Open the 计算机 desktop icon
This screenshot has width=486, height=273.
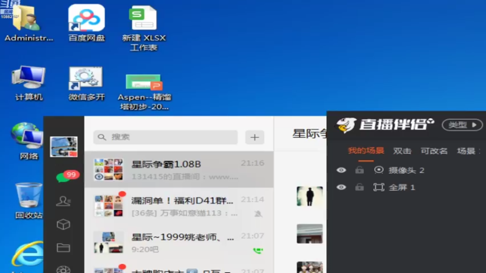click(29, 83)
